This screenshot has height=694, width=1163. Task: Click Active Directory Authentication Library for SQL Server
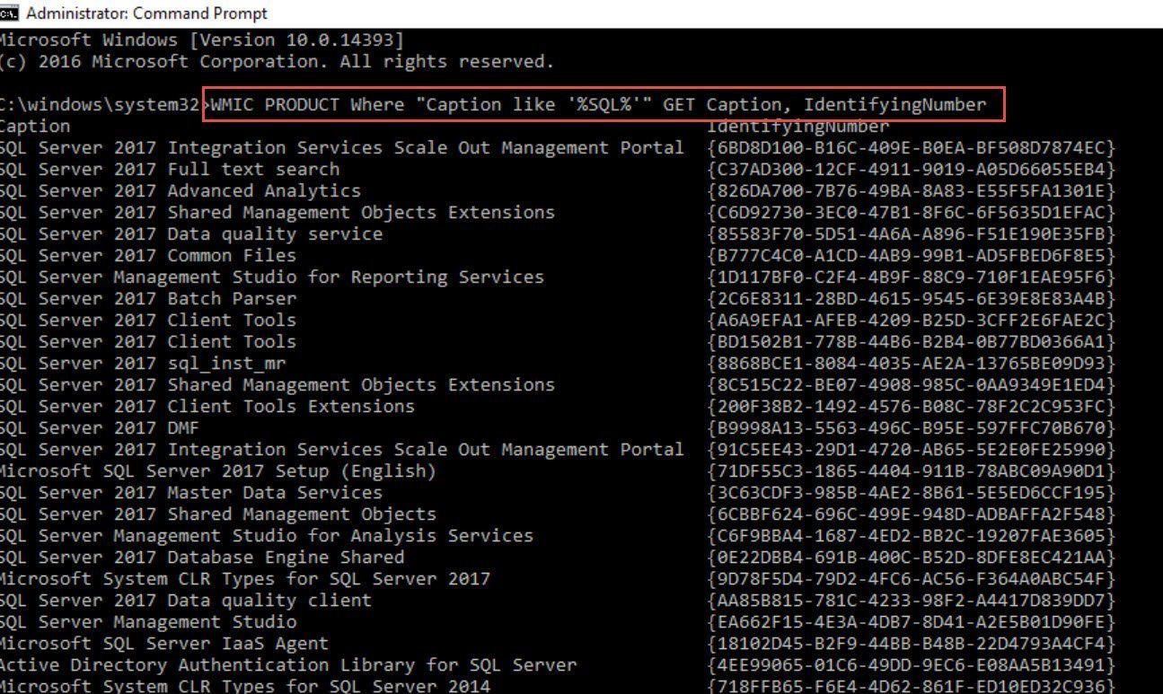pyautogui.click(x=288, y=665)
